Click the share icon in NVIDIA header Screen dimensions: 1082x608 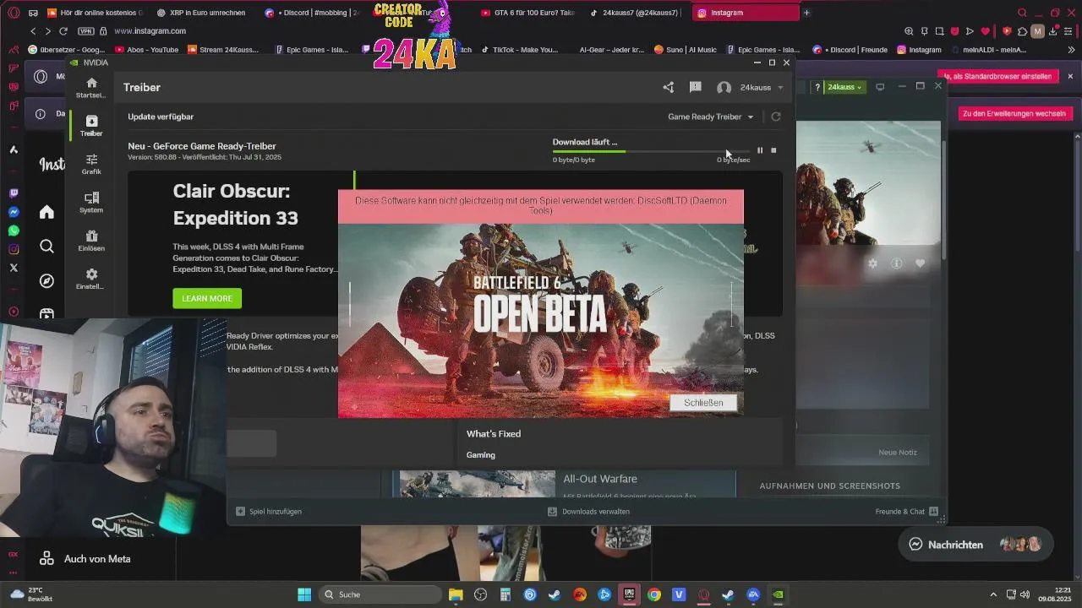click(x=669, y=87)
